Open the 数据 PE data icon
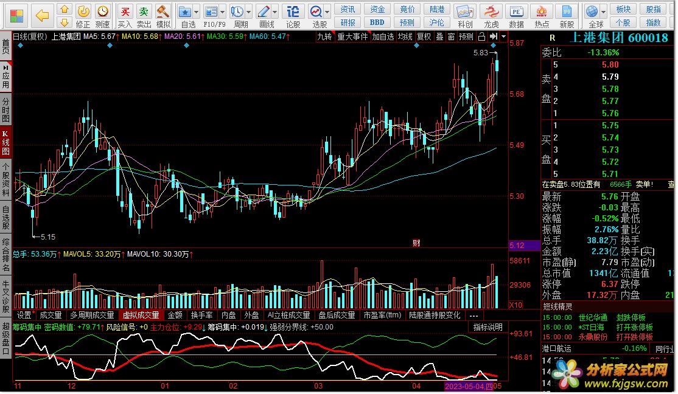The width and height of the screenshot is (678, 394). click(x=516, y=12)
